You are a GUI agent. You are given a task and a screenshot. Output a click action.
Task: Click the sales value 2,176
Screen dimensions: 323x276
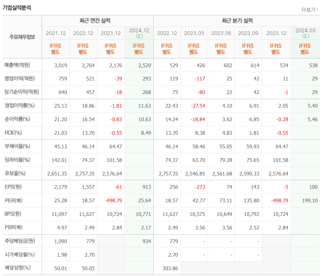coord(116,66)
